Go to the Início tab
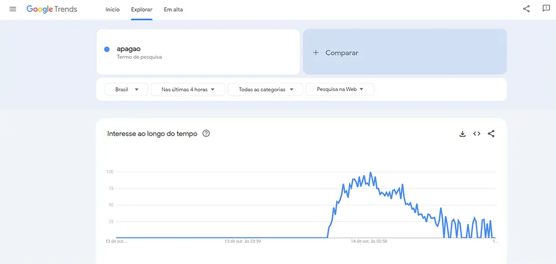This screenshot has height=264, width=556. tap(112, 9)
